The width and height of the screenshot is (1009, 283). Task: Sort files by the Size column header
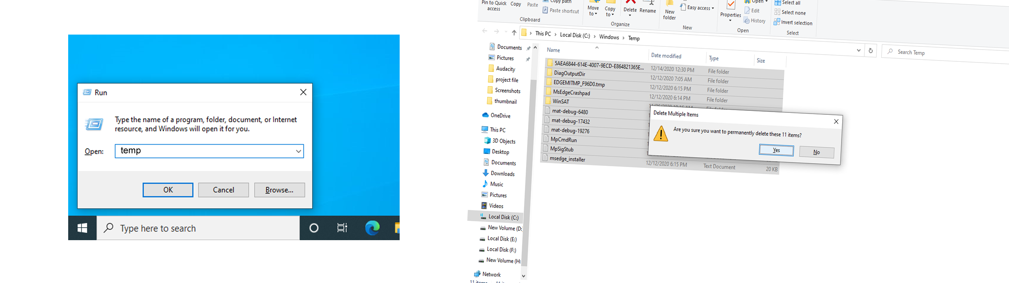tap(761, 61)
